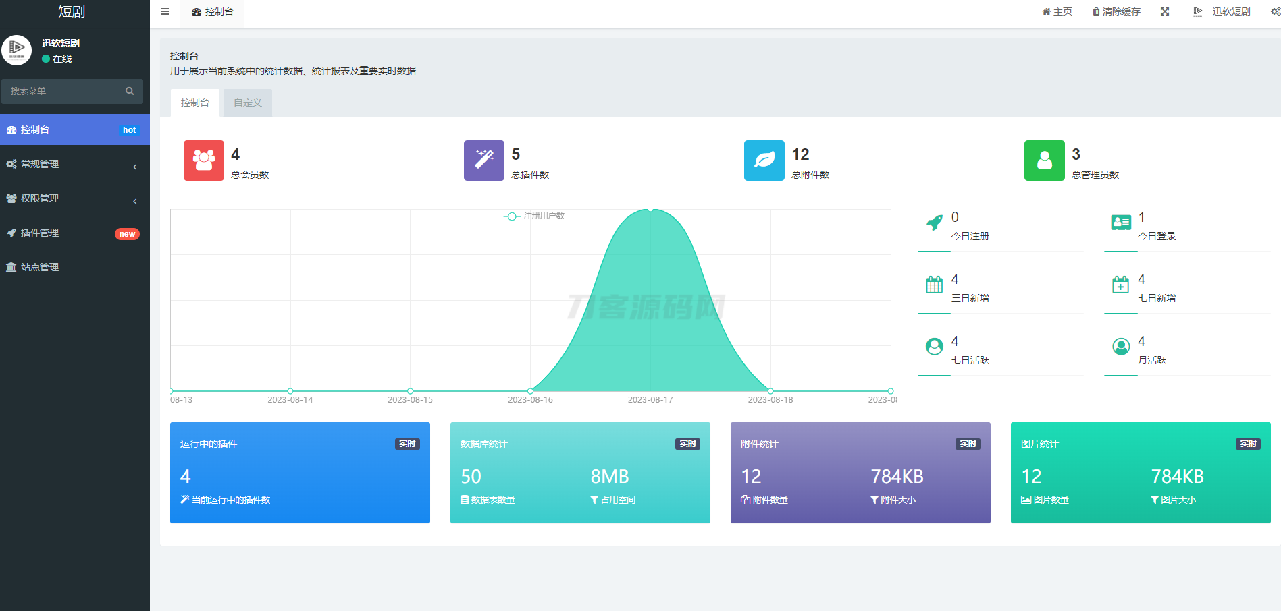
Task: Click the 迅软短剧 play-logo icon in header
Action: [1198, 11]
